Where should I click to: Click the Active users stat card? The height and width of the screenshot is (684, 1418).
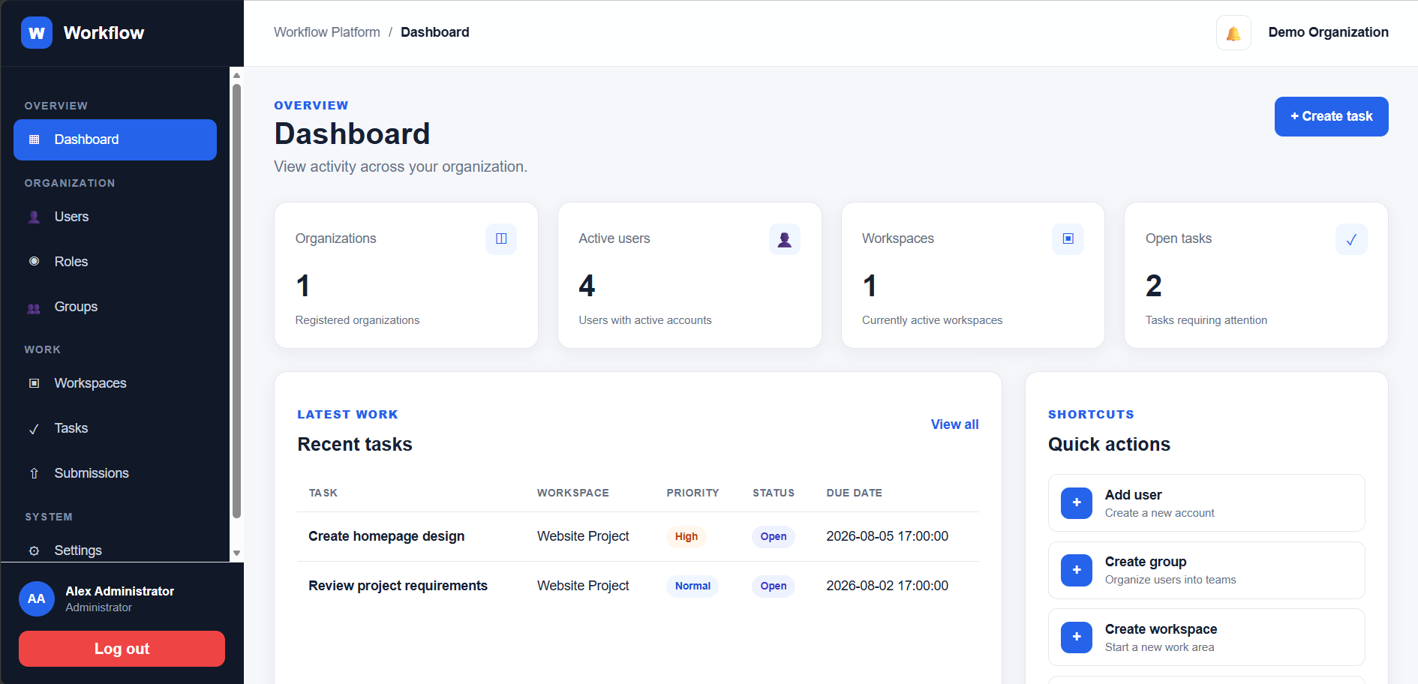(689, 275)
